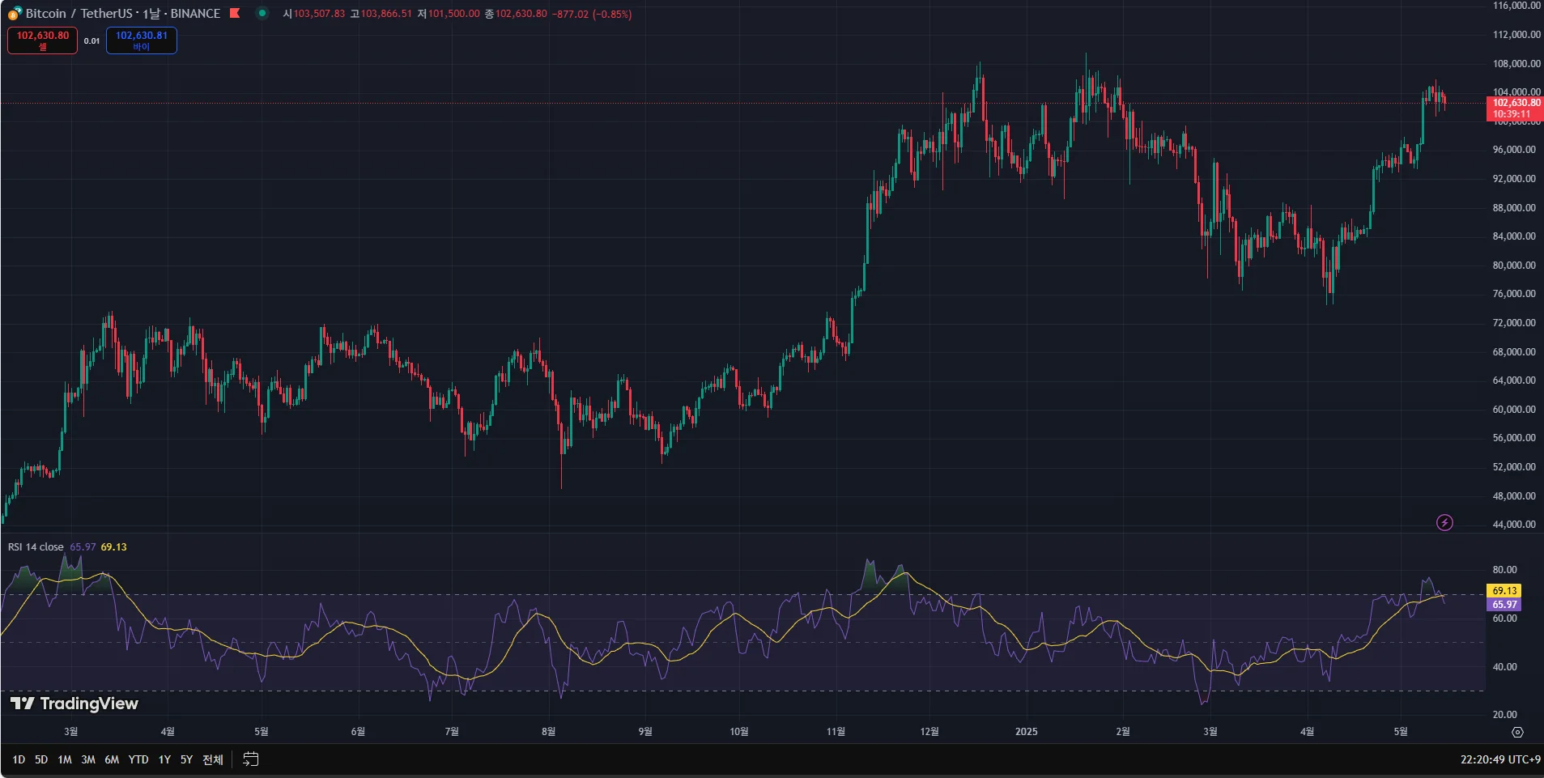Open chart settings hexagon gear icon

click(x=1517, y=732)
